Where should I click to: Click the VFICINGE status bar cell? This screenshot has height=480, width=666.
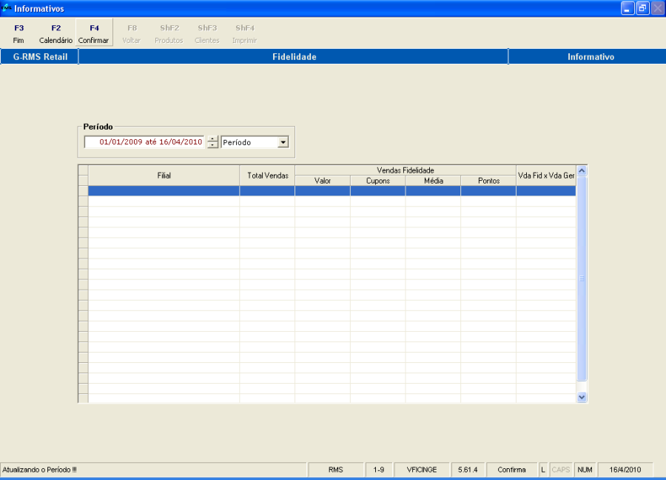click(422, 470)
